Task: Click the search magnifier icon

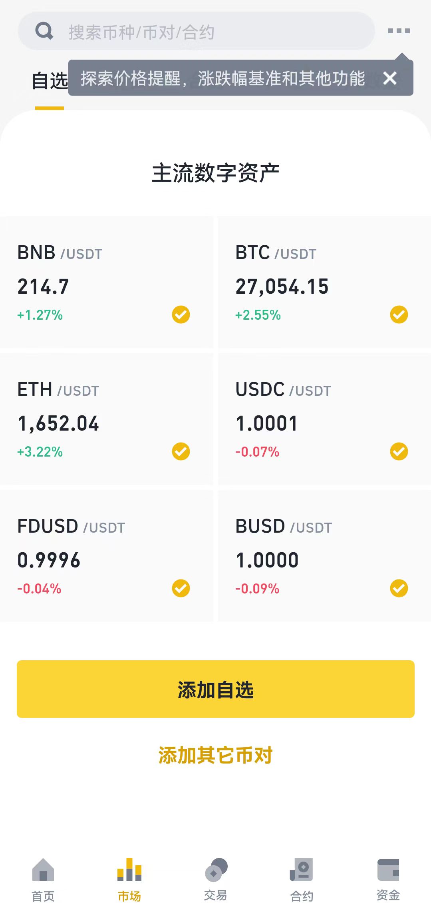Action: (x=44, y=31)
